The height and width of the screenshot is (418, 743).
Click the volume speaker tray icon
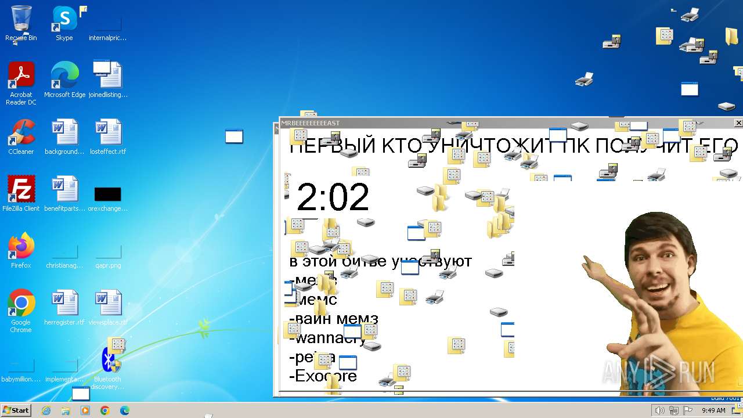[660, 410]
